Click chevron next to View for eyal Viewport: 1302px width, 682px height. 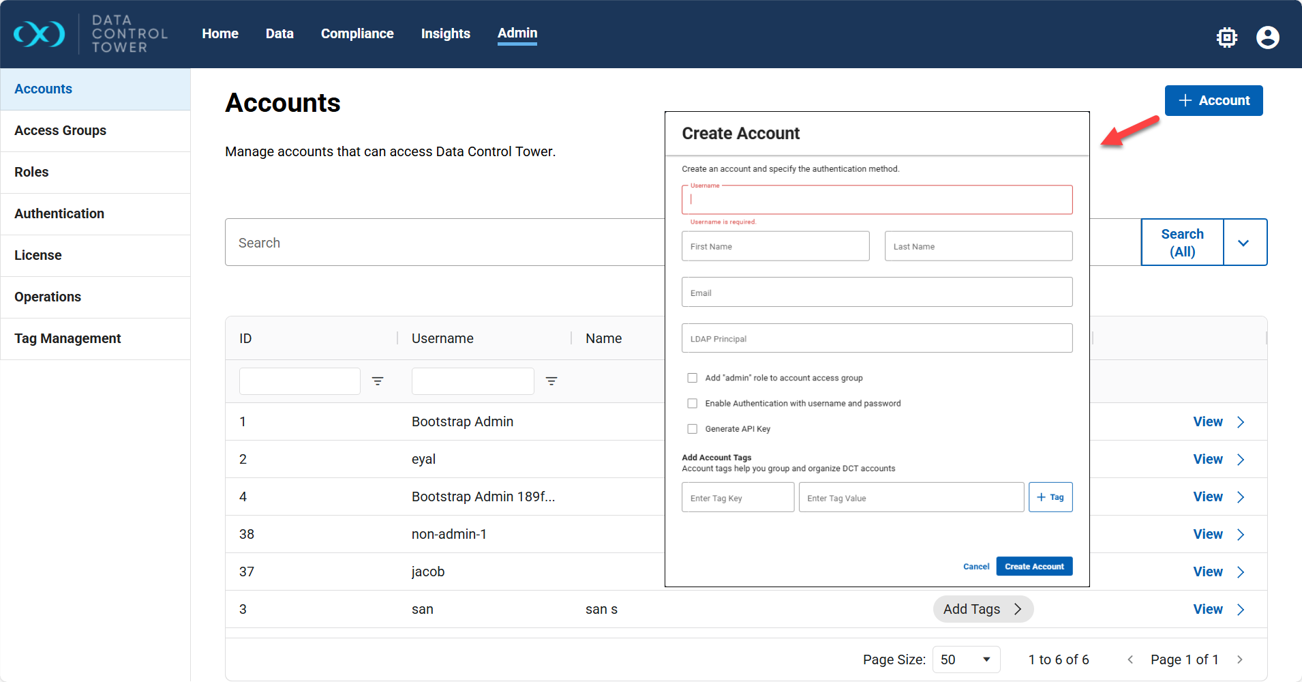(x=1241, y=460)
